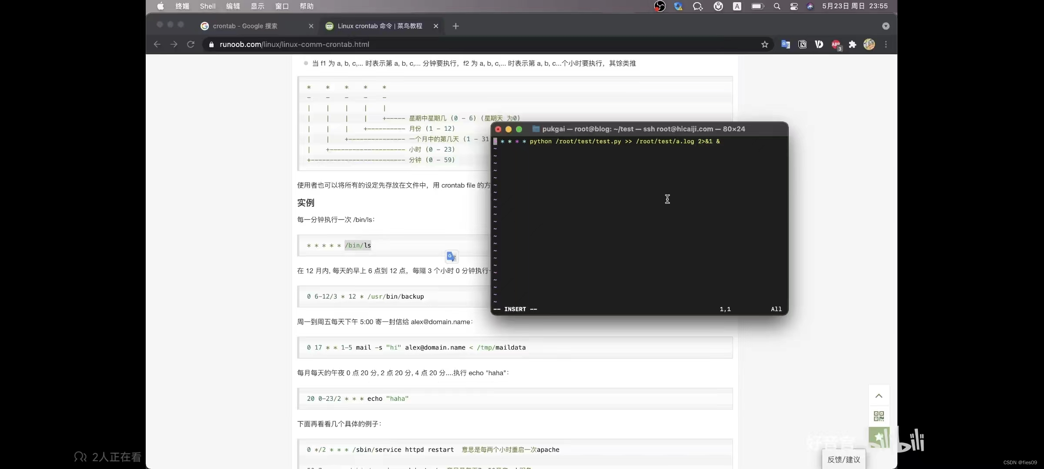Open the 帮助 menu

[x=307, y=6]
